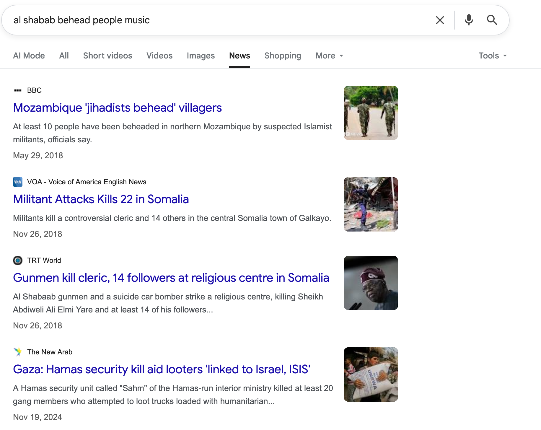Click the TRT World source favicon

point(18,260)
